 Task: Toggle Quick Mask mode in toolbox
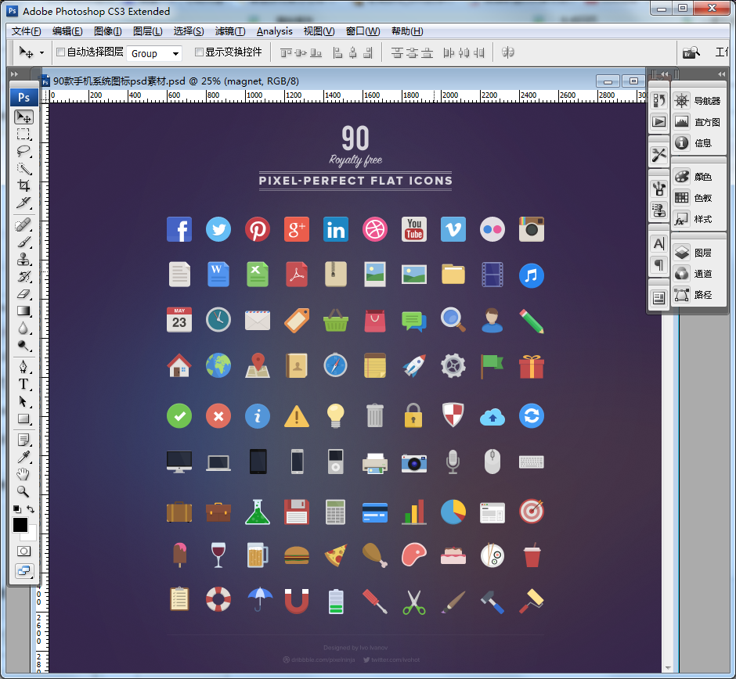coord(23,551)
